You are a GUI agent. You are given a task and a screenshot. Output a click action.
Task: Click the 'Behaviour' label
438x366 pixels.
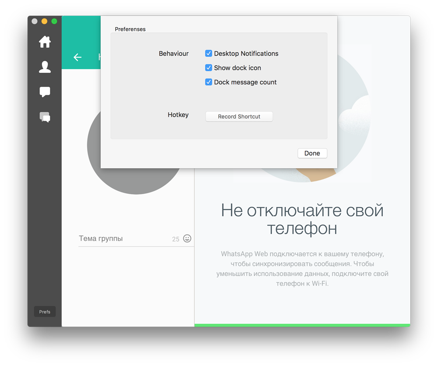[174, 53]
